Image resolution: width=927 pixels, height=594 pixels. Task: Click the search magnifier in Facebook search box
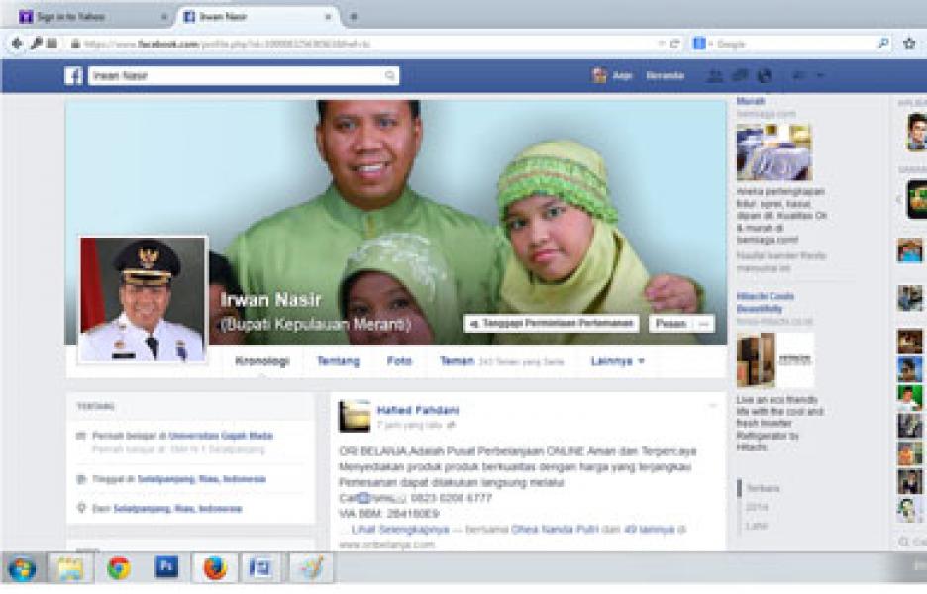[390, 75]
